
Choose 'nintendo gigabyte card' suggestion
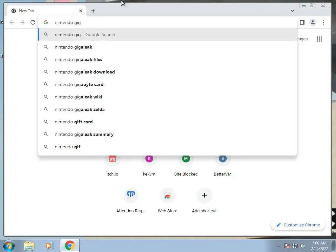click(x=168, y=84)
